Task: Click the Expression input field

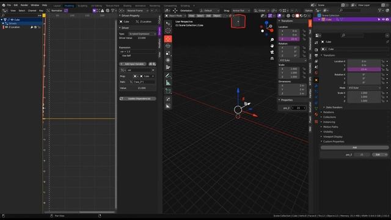Action: [x=137, y=51]
